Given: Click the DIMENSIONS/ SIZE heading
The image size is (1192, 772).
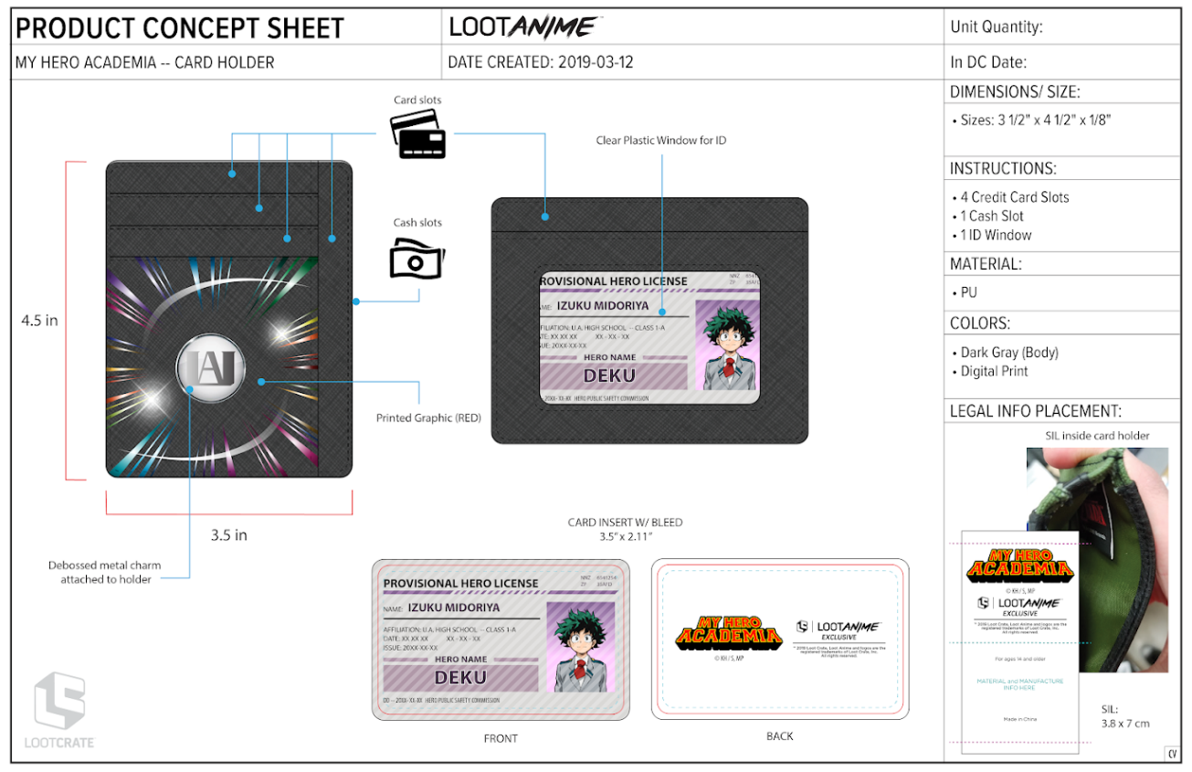Looking at the screenshot, I should [1015, 92].
